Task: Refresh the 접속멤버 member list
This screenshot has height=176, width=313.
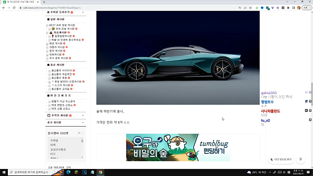Action: tap(79, 133)
